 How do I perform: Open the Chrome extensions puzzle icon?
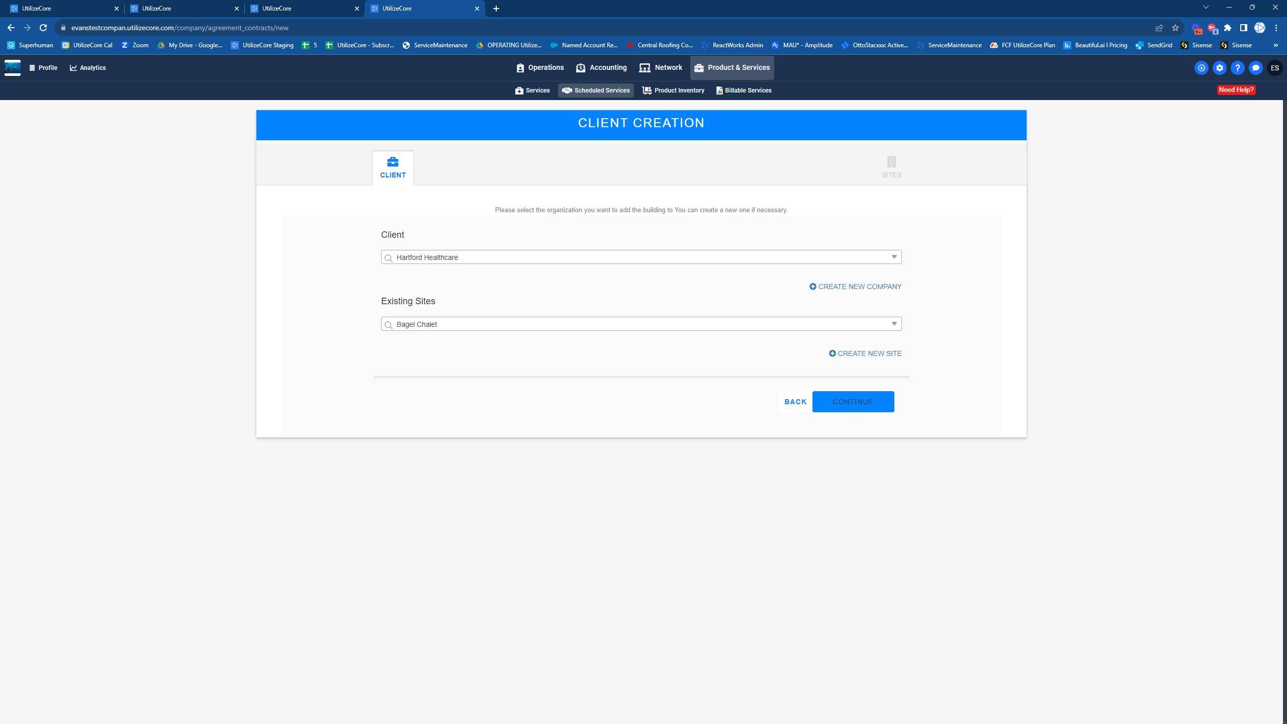[x=1227, y=28]
